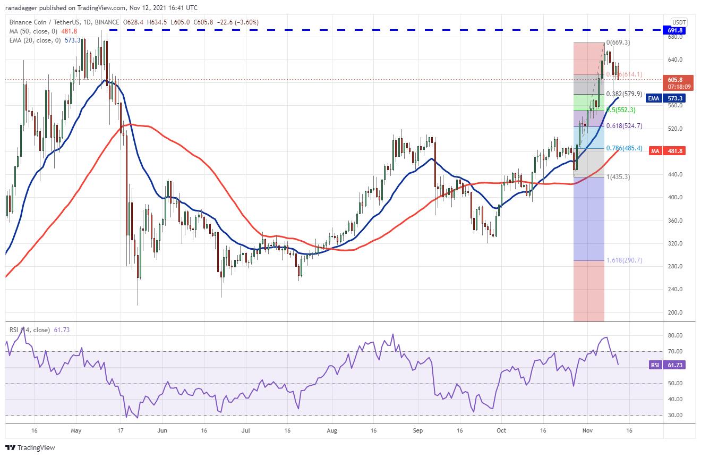Image resolution: width=701 pixels, height=457 pixels.
Task: Click the 200.0 price axis tick
Action: (677, 313)
